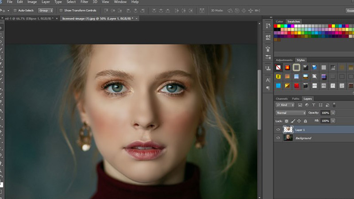
Task: Click the lock transparent pixels icon
Action: (x=286, y=121)
